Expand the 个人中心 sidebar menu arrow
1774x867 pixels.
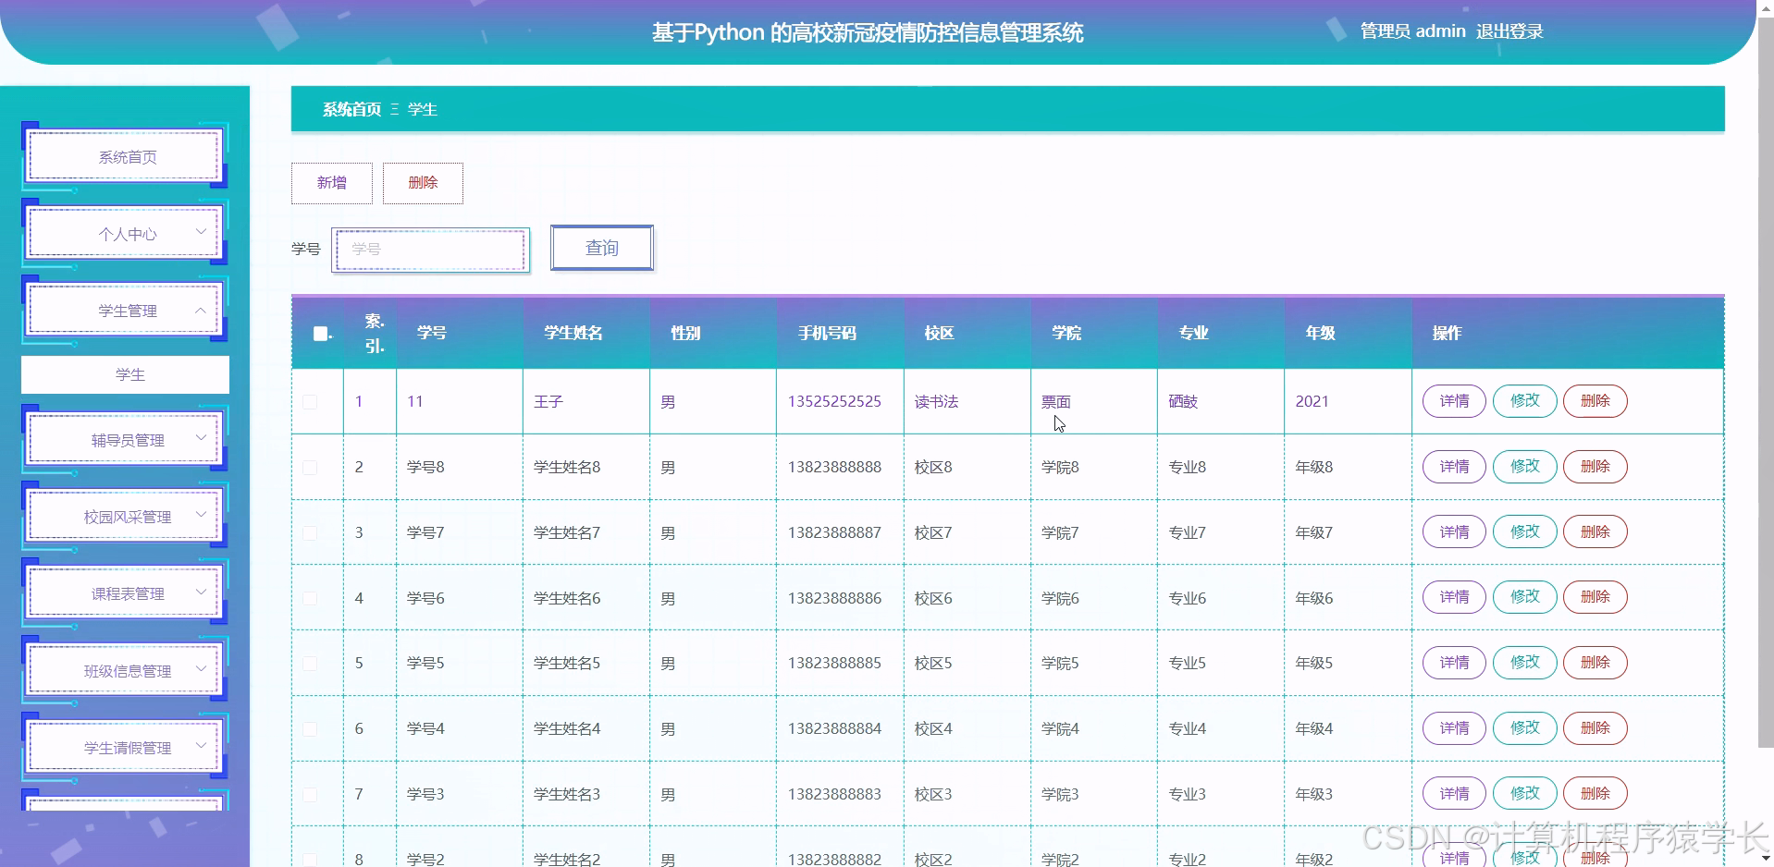201,232
